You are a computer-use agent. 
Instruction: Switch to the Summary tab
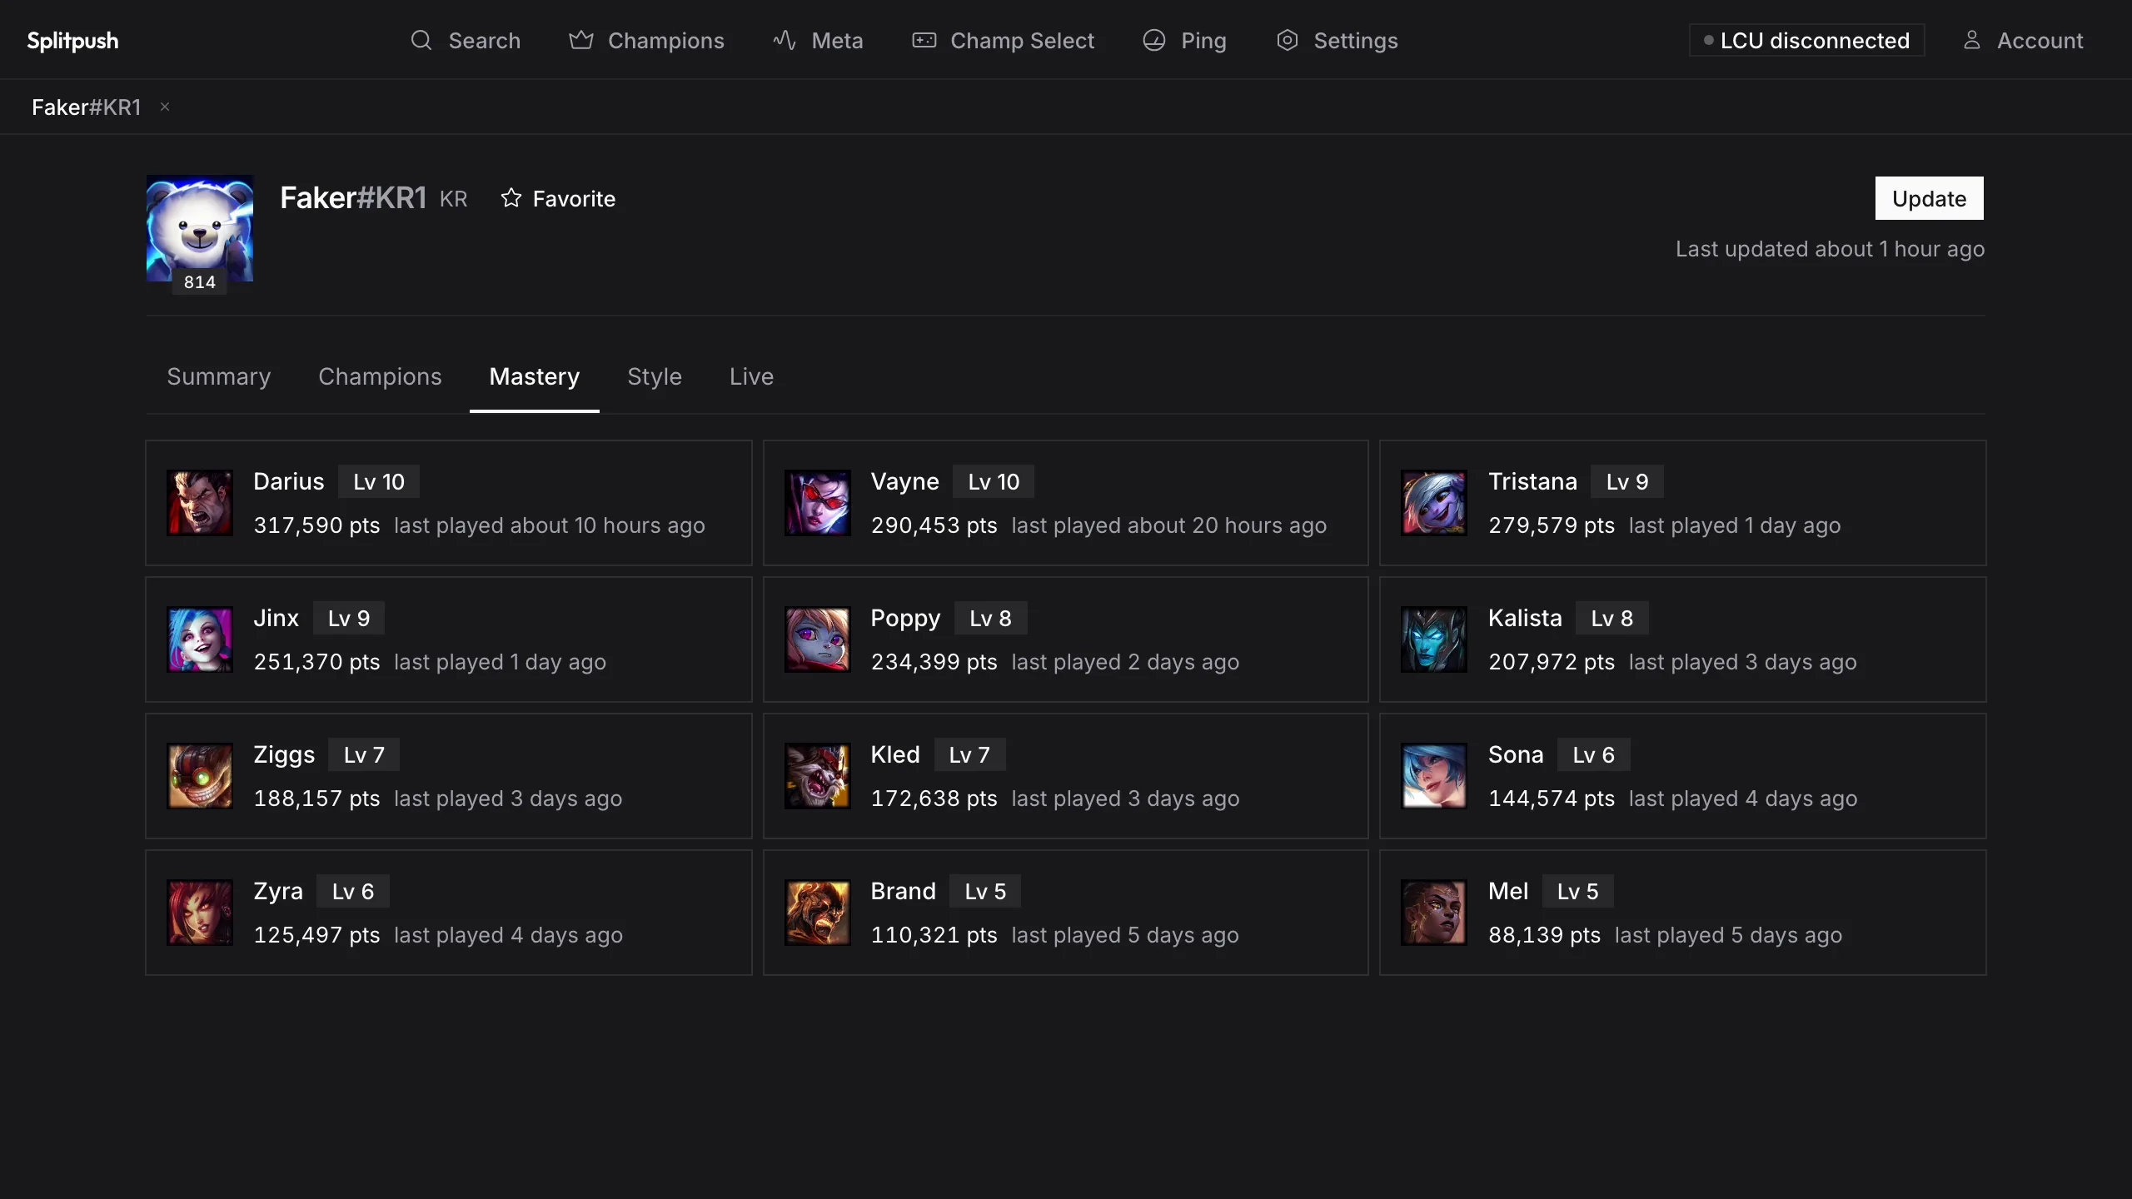coord(219,376)
